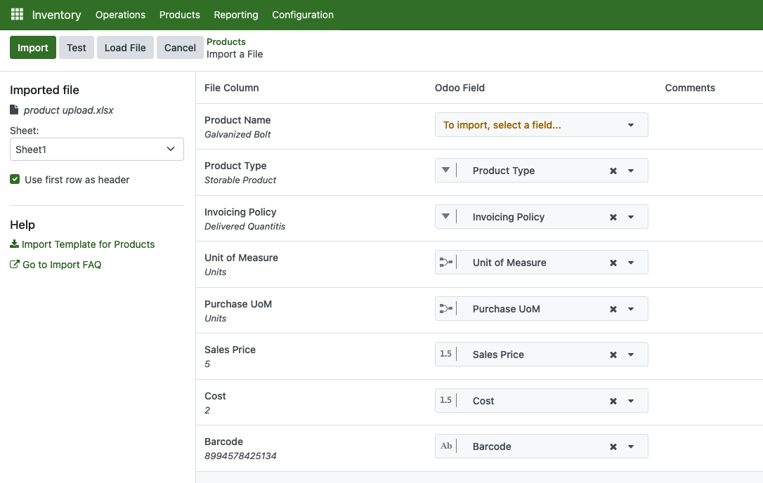Open the Configuration menu
Viewport: 763px width, 483px height.
click(303, 15)
